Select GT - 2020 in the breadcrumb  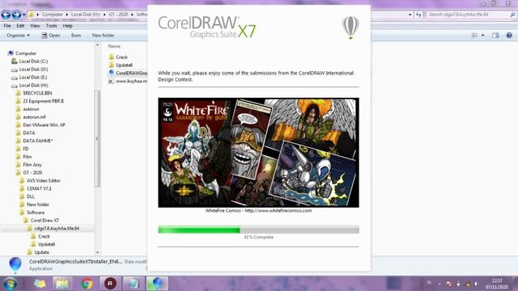118,15
